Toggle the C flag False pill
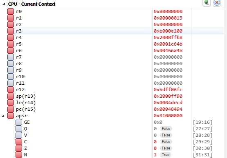The height and width of the screenshot is (158, 227). click(166, 142)
